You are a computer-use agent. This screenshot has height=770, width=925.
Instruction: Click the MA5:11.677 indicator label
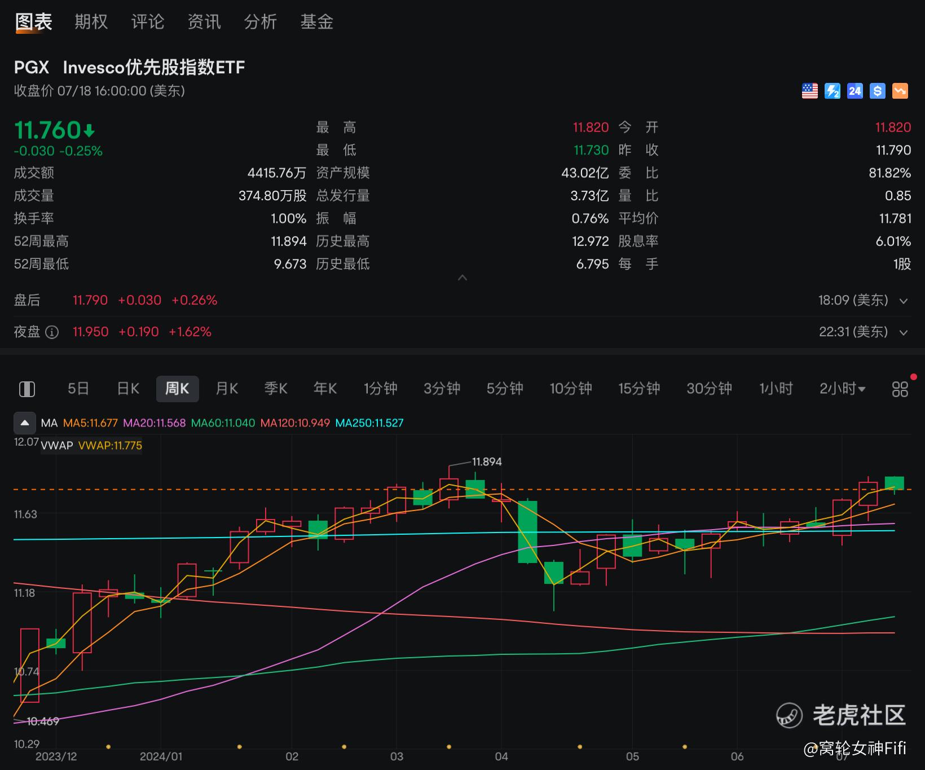[x=90, y=423]
